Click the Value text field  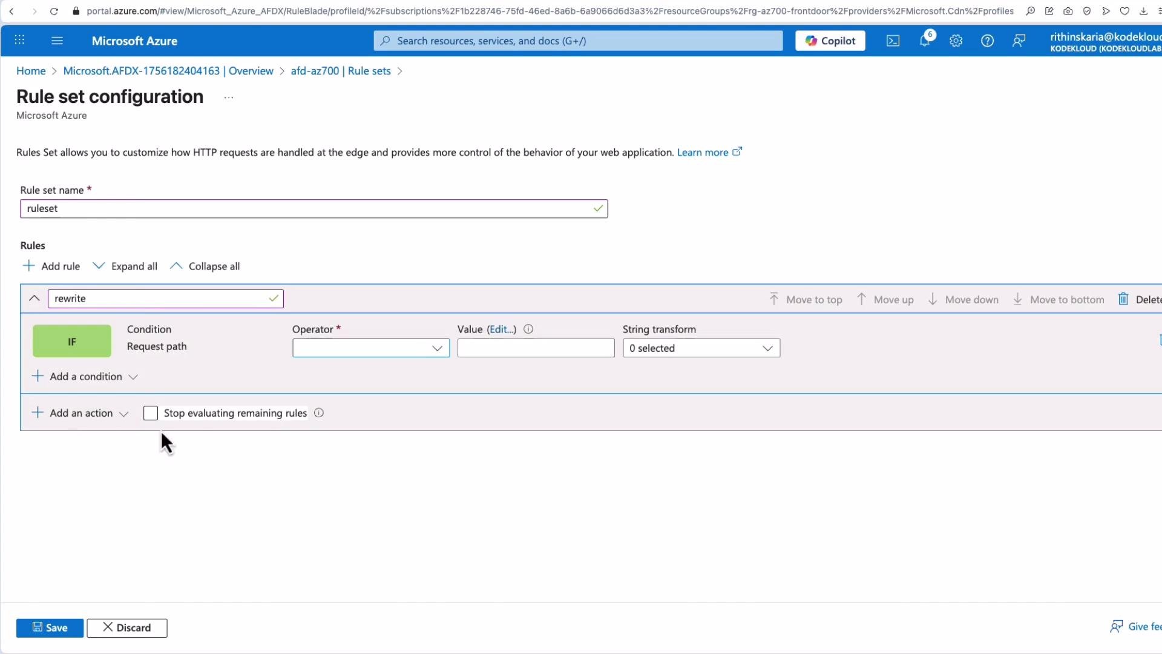coord(536,348)
